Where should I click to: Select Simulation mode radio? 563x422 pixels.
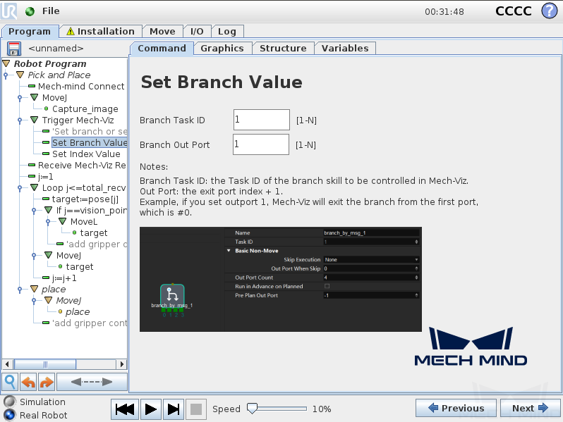coord(10,402)
